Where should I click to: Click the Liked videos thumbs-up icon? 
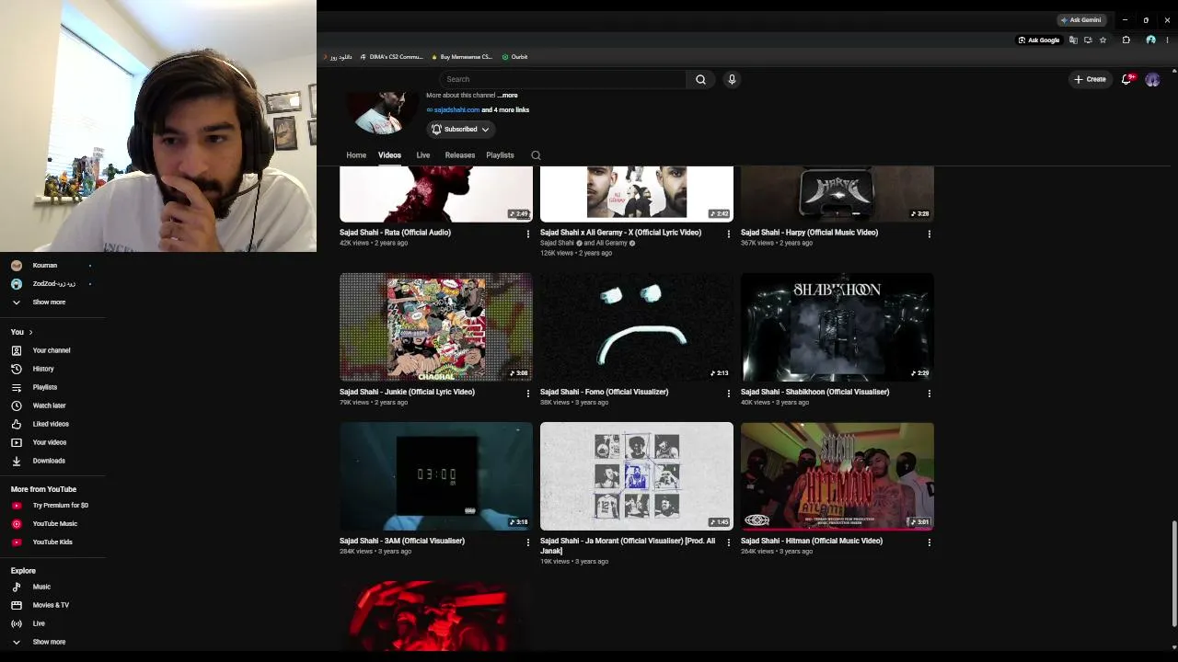pos(16,424)
